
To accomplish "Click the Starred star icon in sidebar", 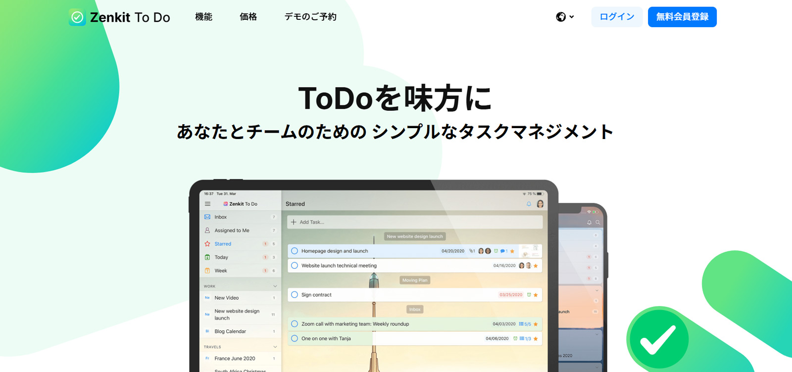I will pos(207,243).
